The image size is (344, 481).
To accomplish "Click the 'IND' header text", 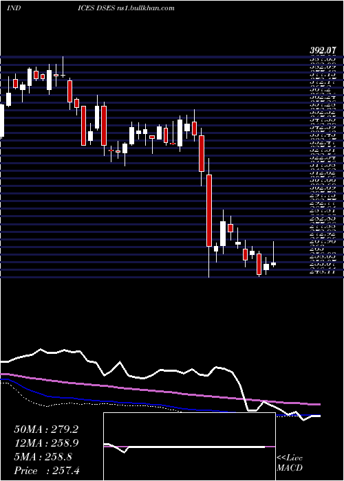I will 14,8.
